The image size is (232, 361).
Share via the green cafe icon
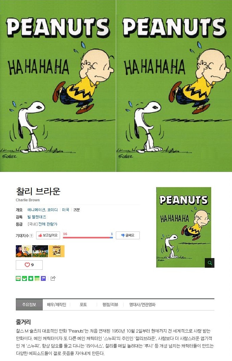(x=24, y=278)
